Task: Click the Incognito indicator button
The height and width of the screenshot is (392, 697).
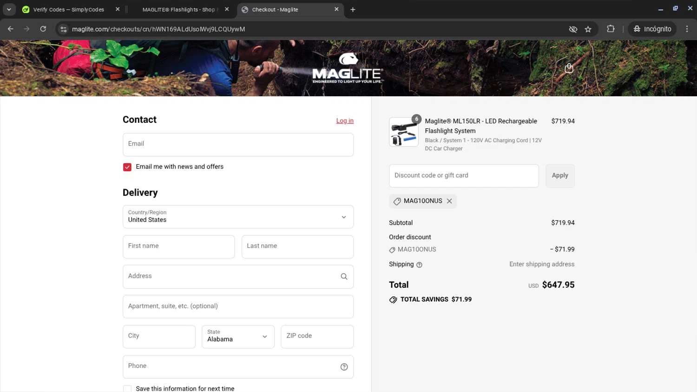Action: click(652, 29)
